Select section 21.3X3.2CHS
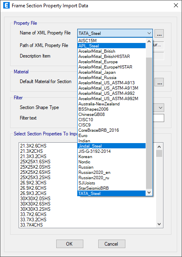182x257 pixels. click(33, 156)
